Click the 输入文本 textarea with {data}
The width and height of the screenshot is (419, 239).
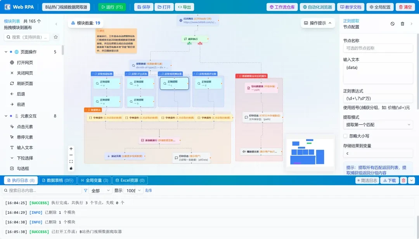pyautogui.click(x=378, y=73)
